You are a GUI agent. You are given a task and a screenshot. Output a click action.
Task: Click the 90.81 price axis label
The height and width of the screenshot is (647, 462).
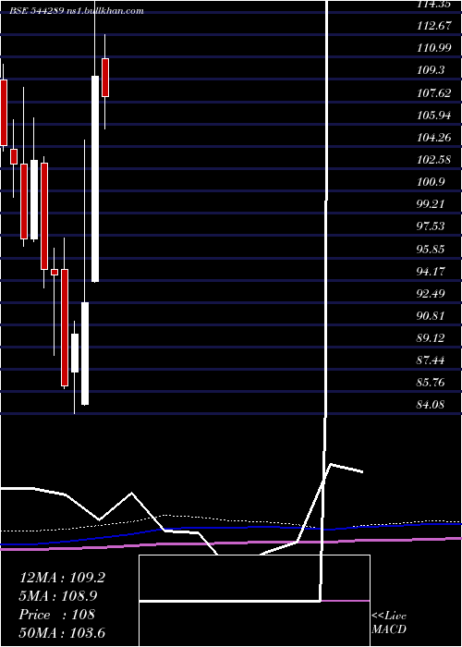click(431, 316)
